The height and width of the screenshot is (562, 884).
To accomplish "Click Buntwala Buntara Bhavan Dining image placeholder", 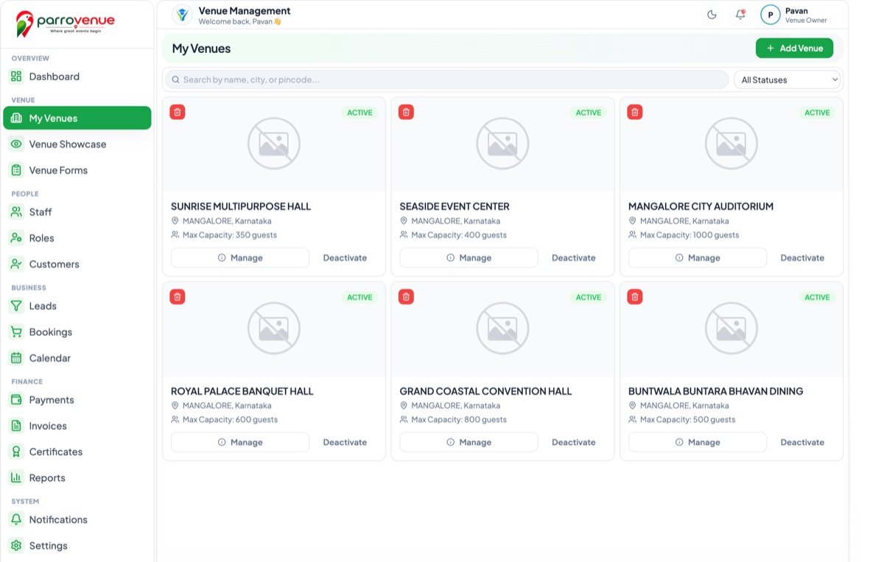I will pos(732,329).
